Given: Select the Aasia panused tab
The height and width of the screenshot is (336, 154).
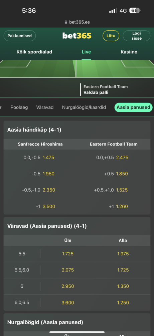Looking at the screenshot, I should click(x=133, y=108).
